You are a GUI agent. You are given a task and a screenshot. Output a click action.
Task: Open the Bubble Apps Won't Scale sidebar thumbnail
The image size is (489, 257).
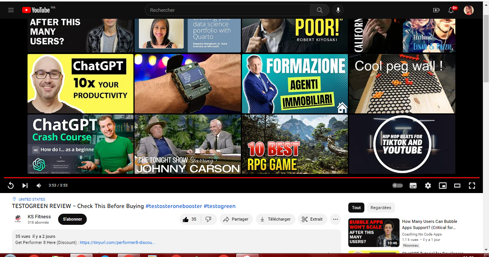374,233
